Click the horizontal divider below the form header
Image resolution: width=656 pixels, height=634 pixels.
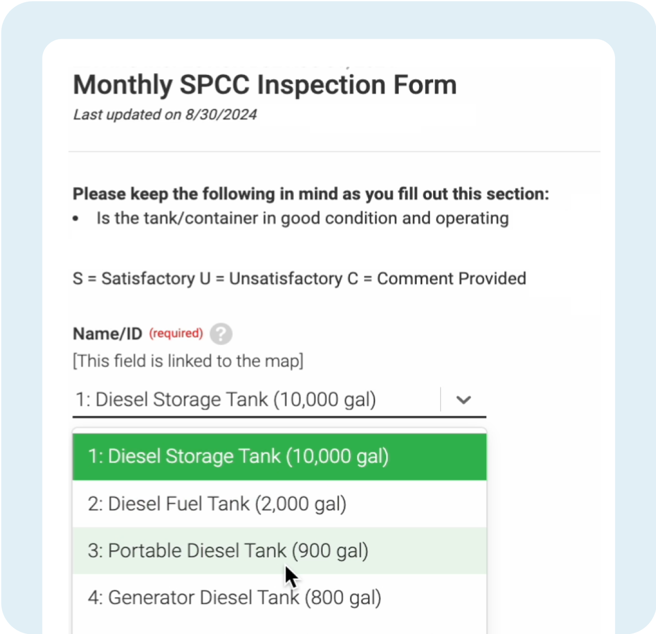tap(334, 151)
